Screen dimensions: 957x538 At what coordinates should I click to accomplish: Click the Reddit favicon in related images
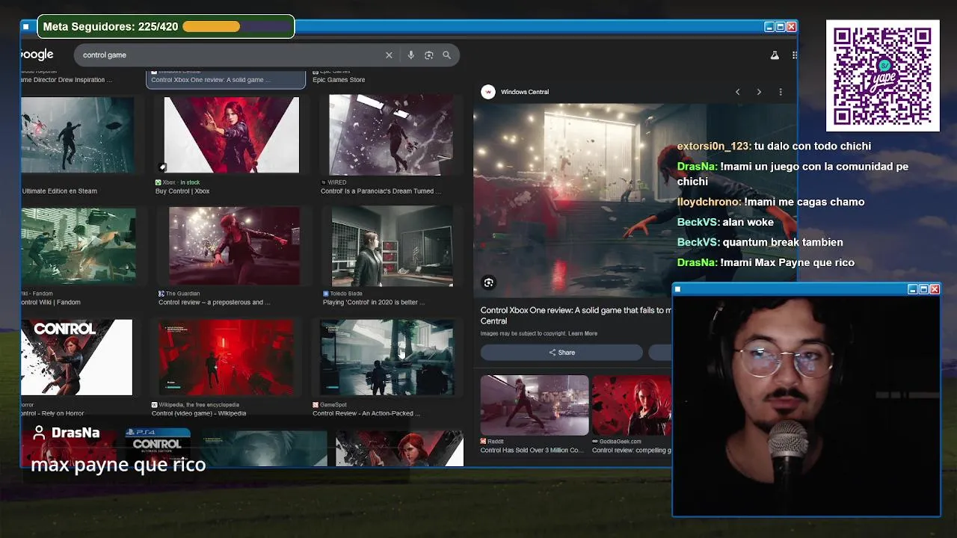484,442
